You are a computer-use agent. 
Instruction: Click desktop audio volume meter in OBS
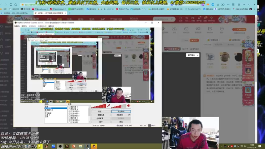tap(119, 106)
